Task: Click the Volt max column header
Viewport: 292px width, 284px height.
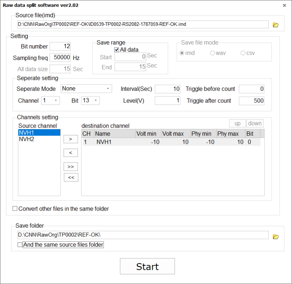Action: tap(176, 134)
